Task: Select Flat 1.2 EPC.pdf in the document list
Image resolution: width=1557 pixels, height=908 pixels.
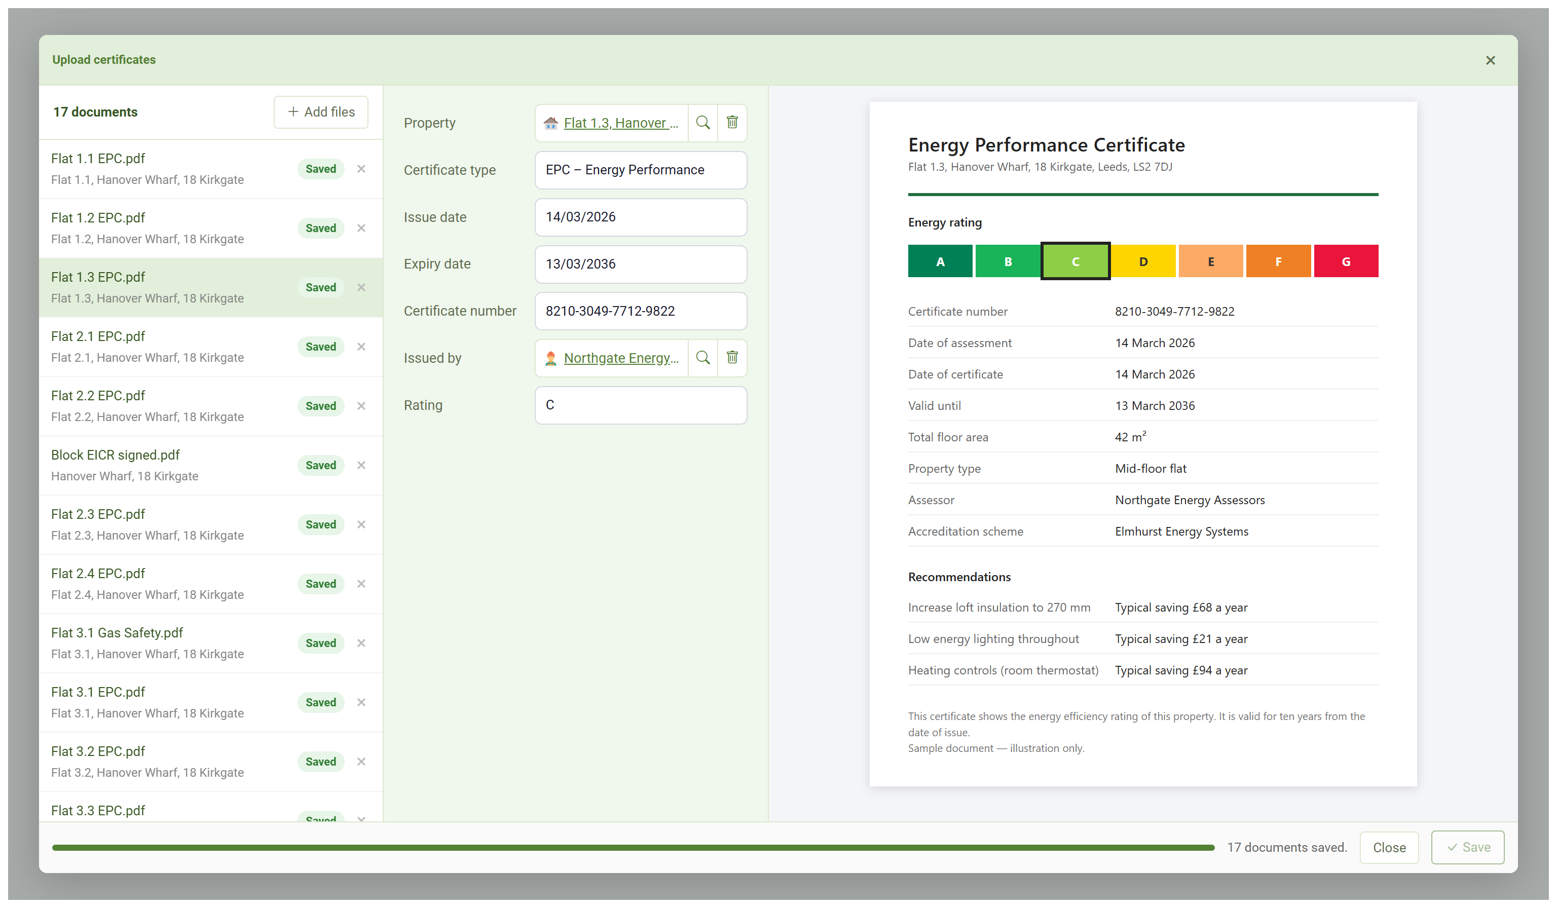Action: [211, 228]
